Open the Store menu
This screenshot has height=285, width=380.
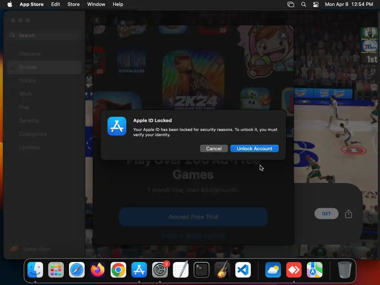tap(73, 4)
